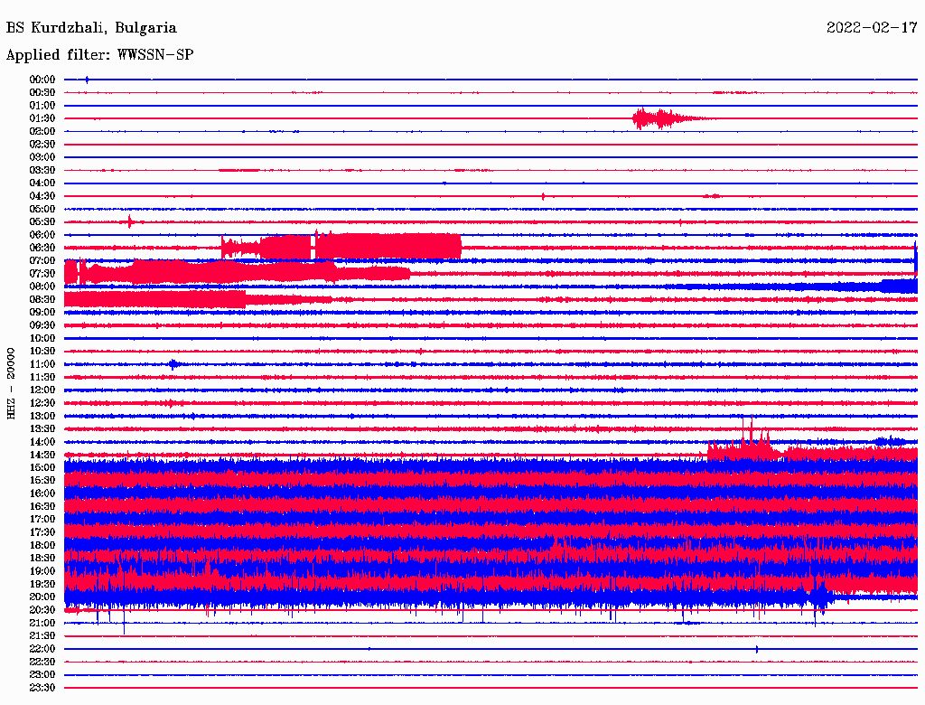Click the 19:30 time label
The width and height of the screenshot is (925, 705).
click(42, 584)
